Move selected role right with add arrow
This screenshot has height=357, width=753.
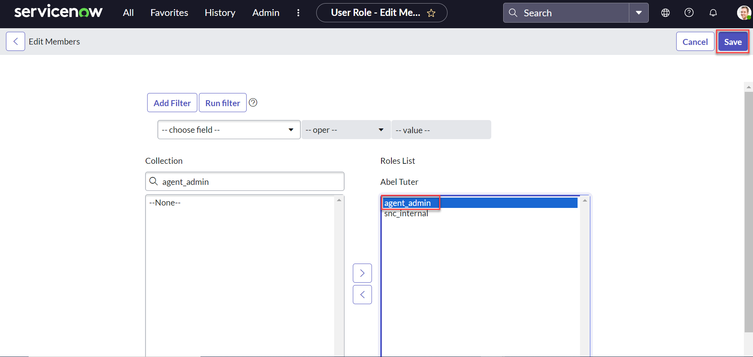(x=362, y=273)
